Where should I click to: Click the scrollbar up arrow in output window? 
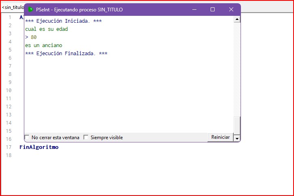(237, 19)
